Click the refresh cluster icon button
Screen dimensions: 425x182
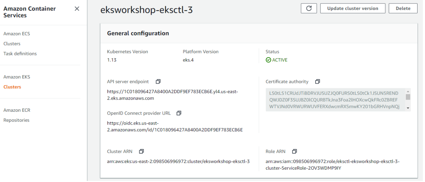point(308,9)
